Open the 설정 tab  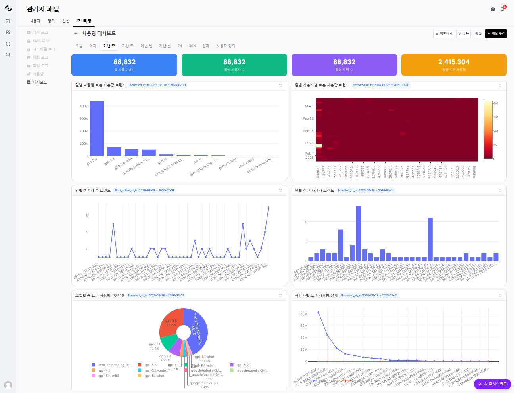(x=66, y=21)
